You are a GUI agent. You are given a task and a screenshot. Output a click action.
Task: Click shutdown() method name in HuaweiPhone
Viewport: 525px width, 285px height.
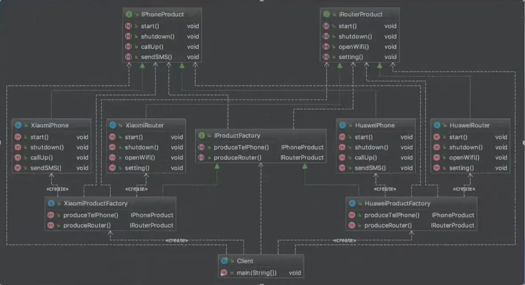coord(371,147)
